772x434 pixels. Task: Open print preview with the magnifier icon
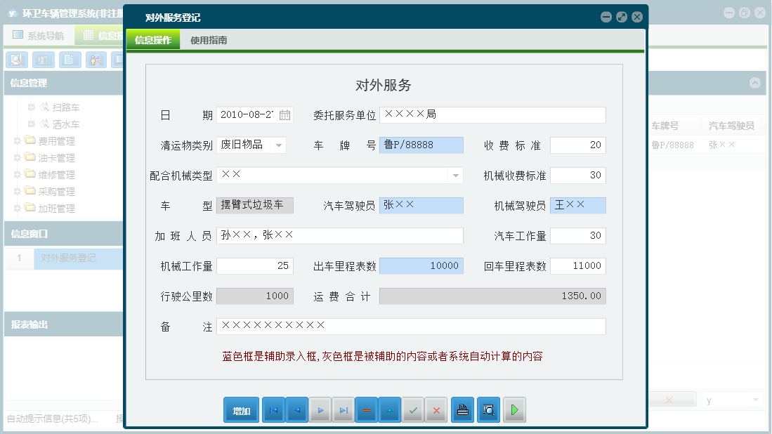488,410
